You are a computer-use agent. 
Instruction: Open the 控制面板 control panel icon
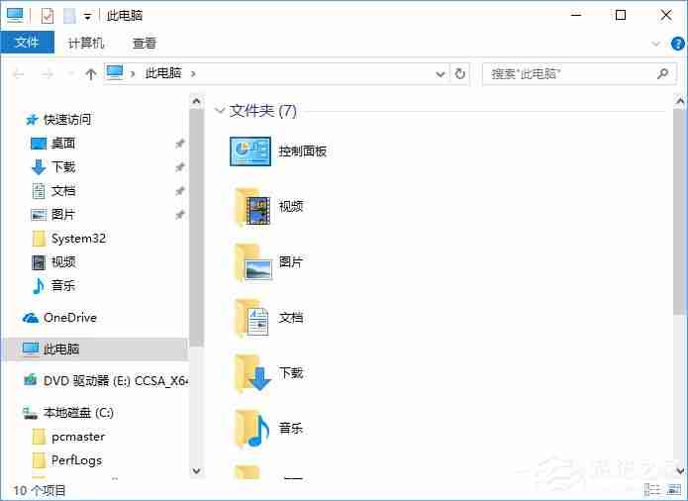click(250, 151)
